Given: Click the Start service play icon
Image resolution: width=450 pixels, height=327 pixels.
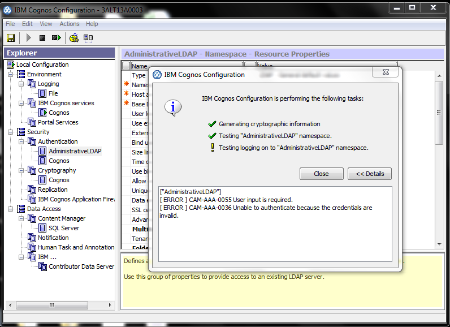Looking at the screenshot, I should 28,38.
